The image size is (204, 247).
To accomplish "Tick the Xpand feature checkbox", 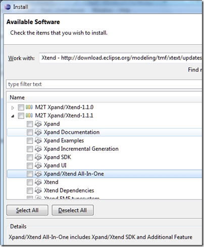I will pos(30,124).
